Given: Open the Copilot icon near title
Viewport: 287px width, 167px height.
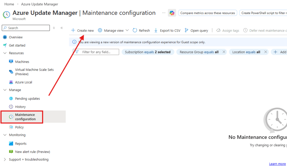Looking at the screenshot, I should (x=172, y=13).
